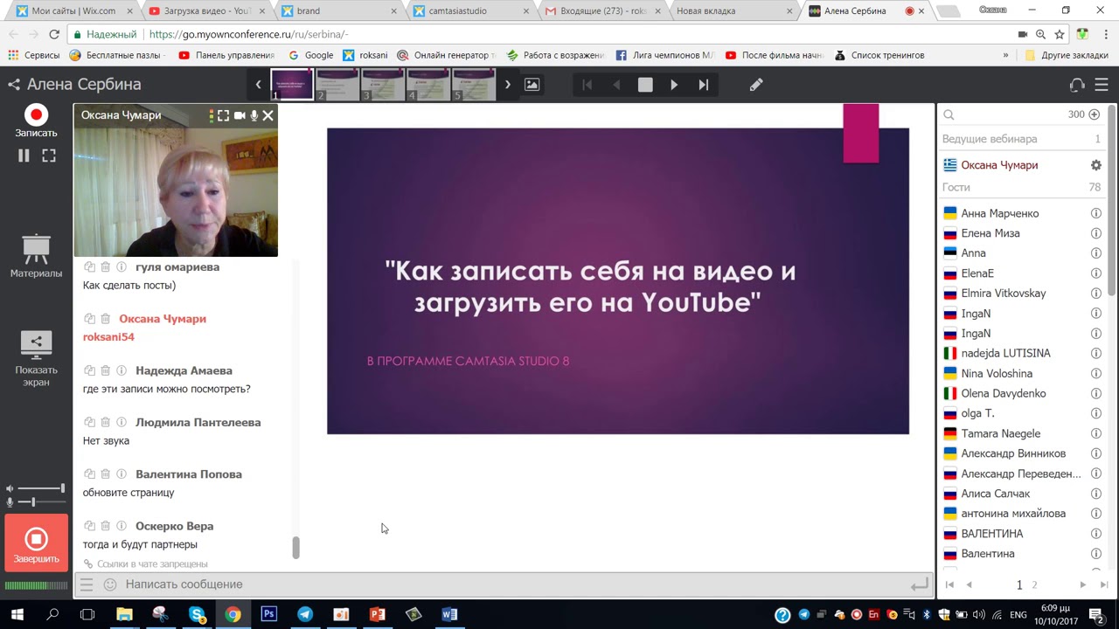Image resolution: width=1119 pixels, height=629 pixels.
Task: Open the hamburger menu at top right
Action: (x=1102, y=85)
